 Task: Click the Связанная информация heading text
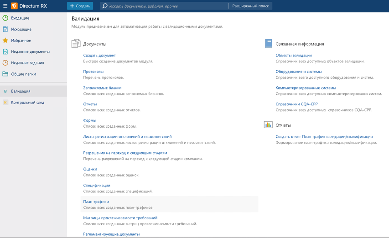click(300, 44)
